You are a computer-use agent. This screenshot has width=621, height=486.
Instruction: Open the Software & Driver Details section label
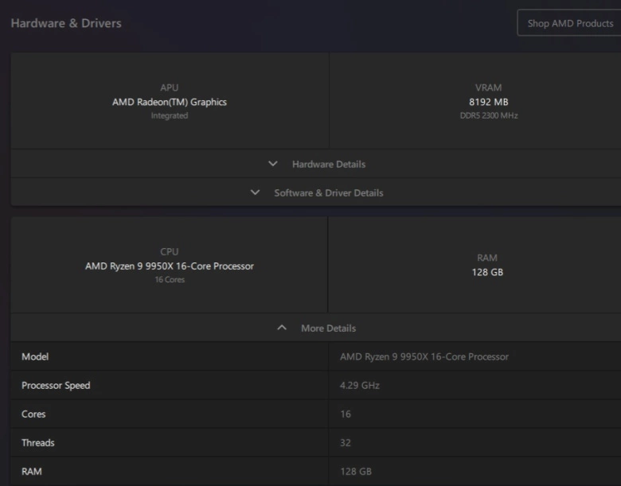(x=328, y=192)
